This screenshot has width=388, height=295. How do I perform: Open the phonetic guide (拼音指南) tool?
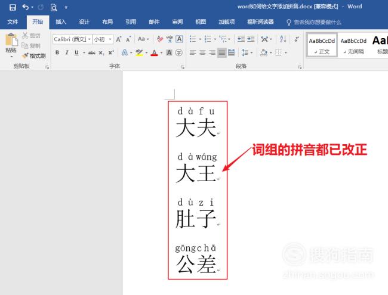[x=170, y=39]
